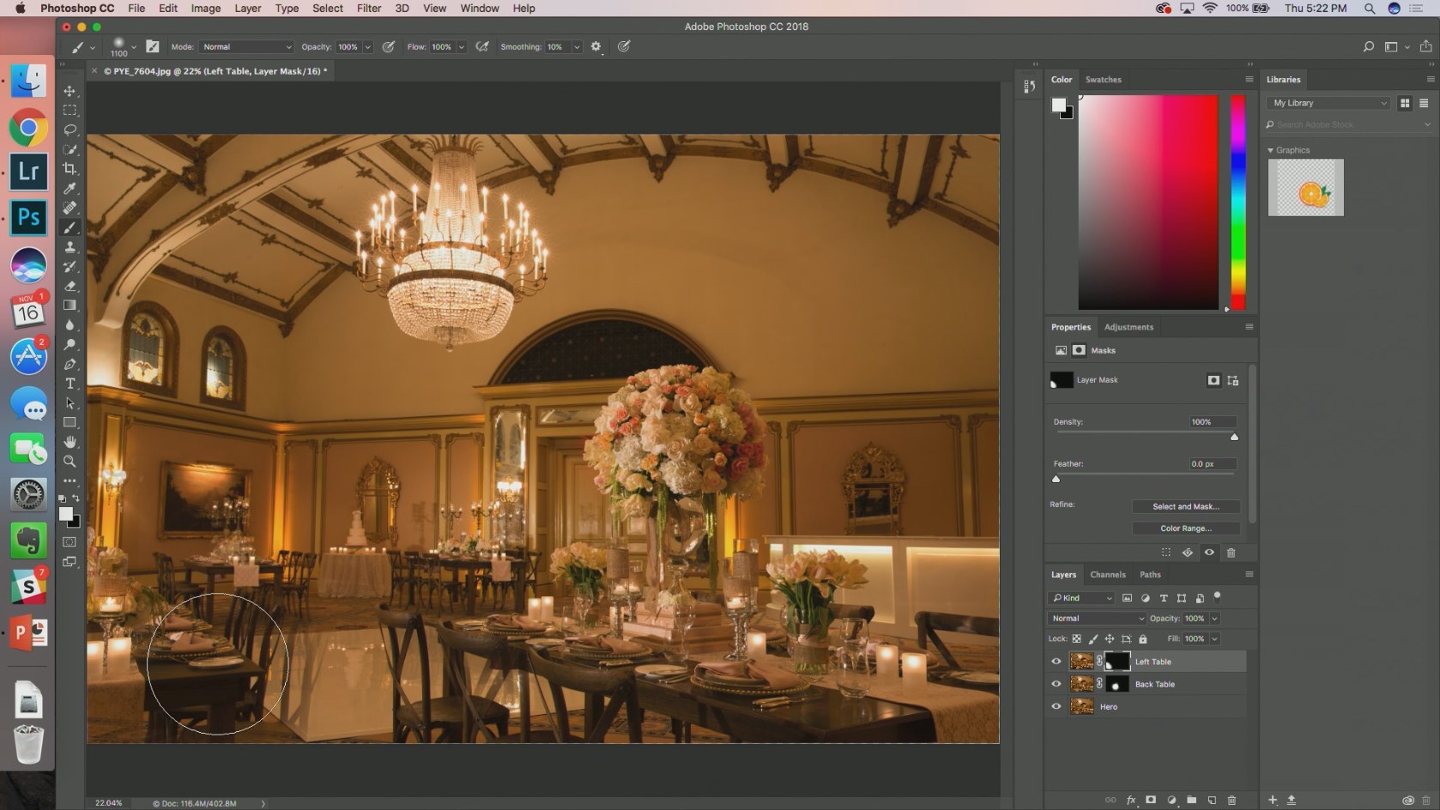Select the Crop tool

pyautogui.click(x=70, y=169)
